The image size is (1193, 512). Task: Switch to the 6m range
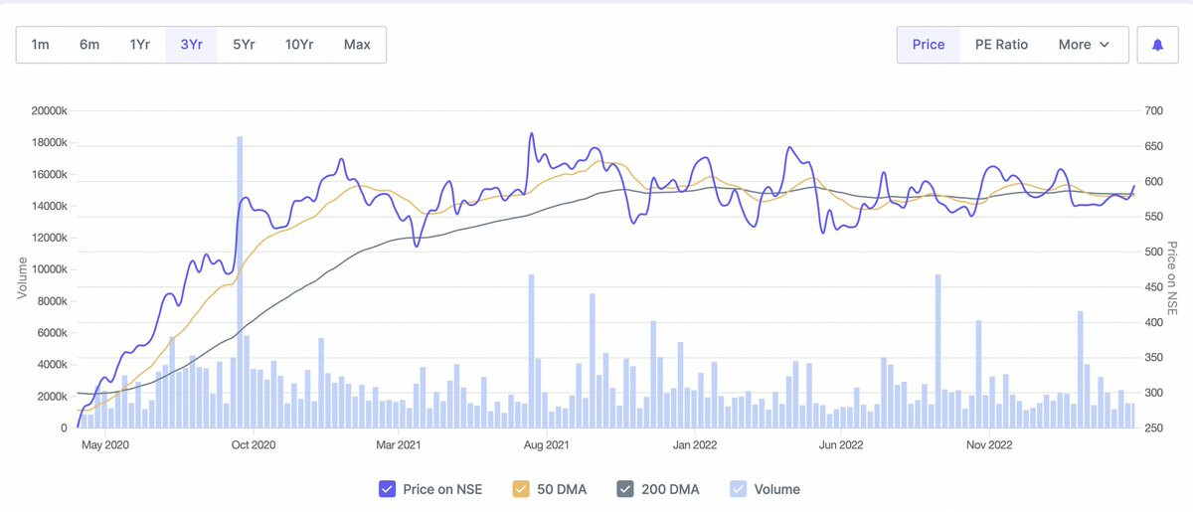(89, 45)
